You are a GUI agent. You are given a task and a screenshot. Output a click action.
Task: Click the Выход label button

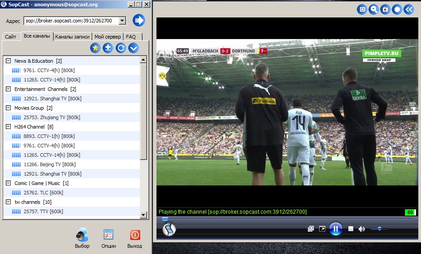click(x=135, y=246)
